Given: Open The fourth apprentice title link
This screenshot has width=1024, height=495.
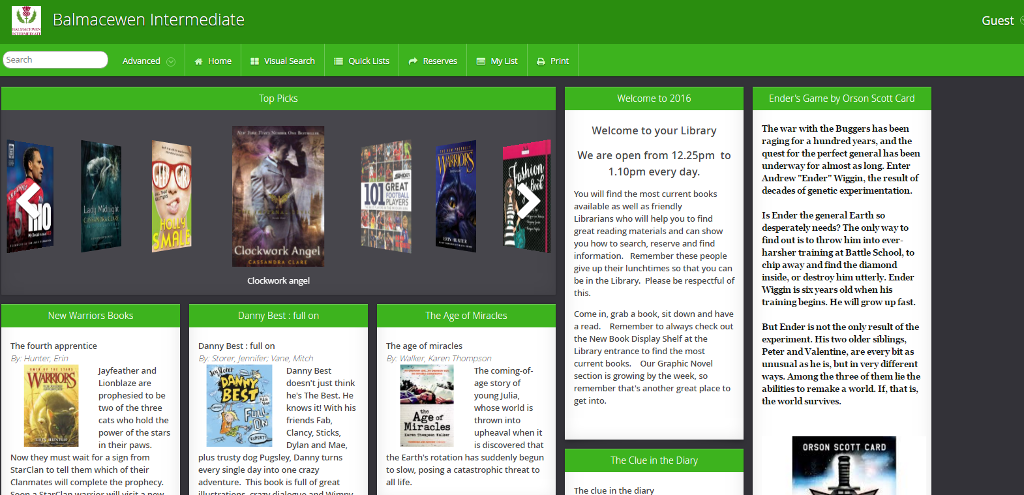Looking at the screenshot, I should (x=53, y=346).
